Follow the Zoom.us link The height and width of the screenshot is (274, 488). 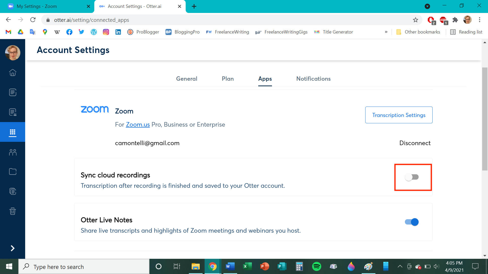click(138, 125)
